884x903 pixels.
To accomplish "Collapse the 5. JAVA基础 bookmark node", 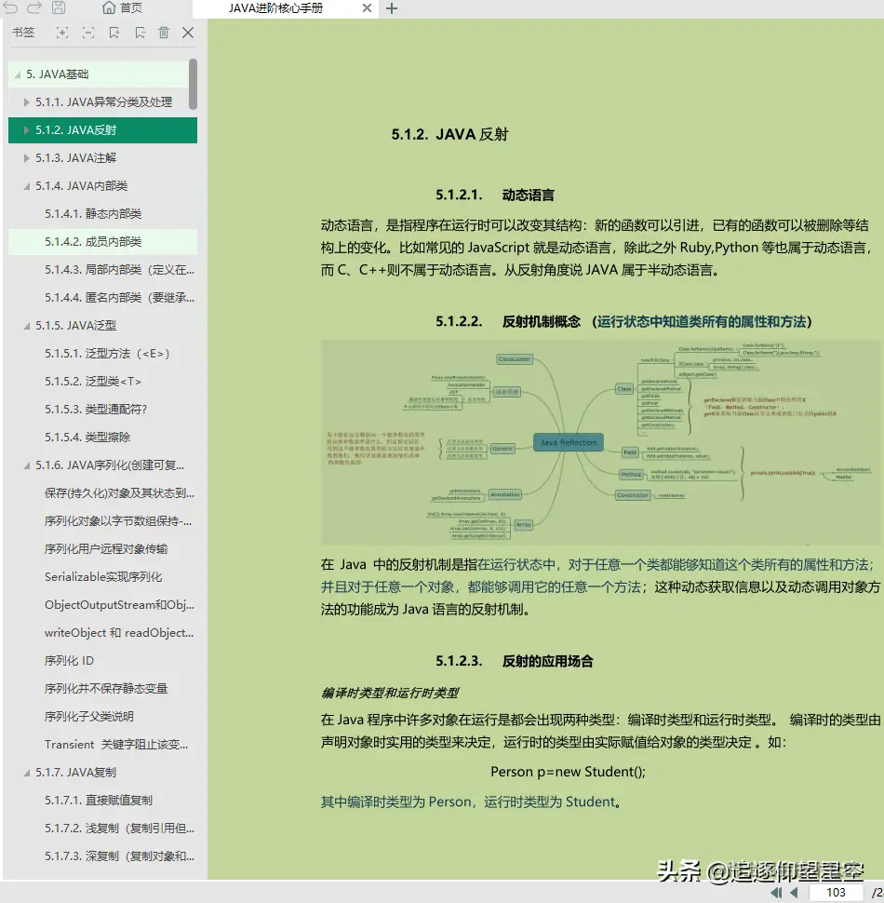I will click(x=18, y=74).
